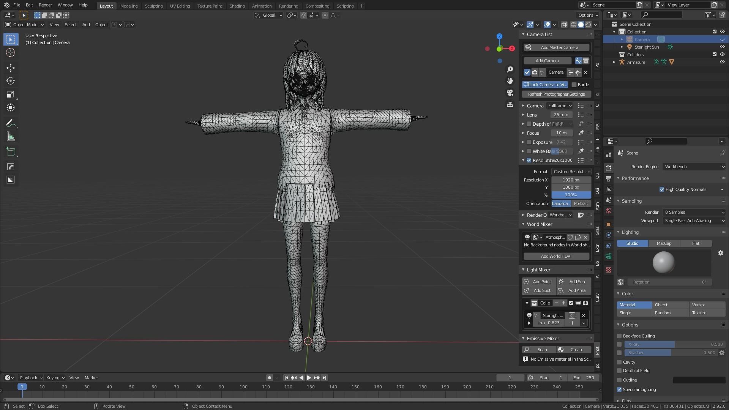Select the Transform tool
The width and height of the screenshot is (729, 410).
coord(11,107)
